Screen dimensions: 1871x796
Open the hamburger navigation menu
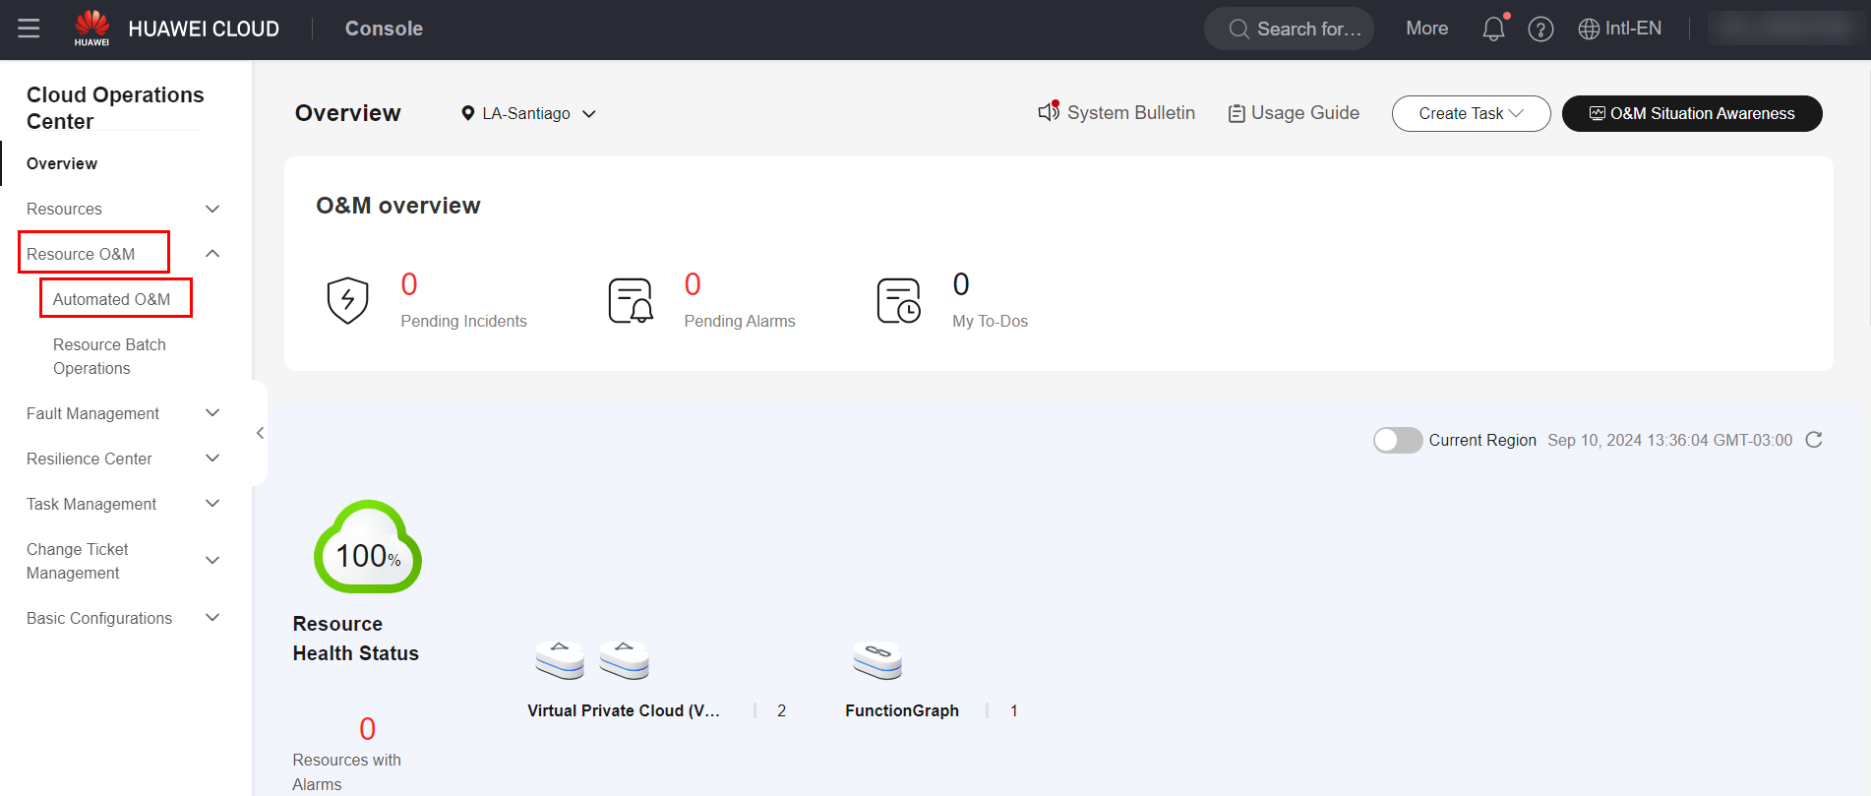tap(30, 29)
